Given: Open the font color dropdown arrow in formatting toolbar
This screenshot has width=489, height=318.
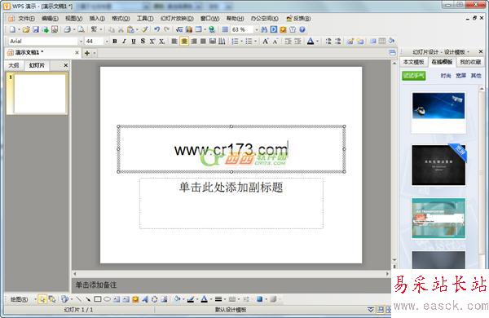Looking at the screenshot, I should 318,42.
